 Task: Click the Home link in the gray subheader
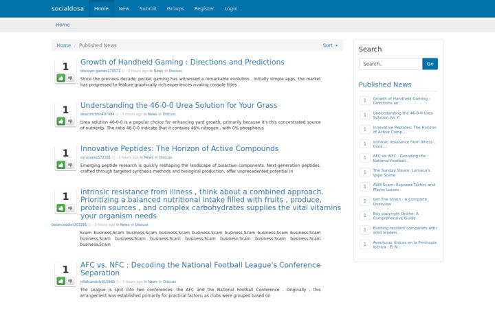click(63, 25)
